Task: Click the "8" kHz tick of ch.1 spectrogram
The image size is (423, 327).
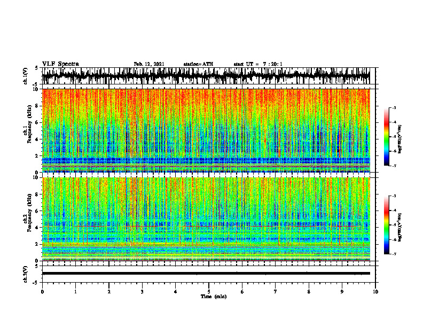Action: click(37, 106)
